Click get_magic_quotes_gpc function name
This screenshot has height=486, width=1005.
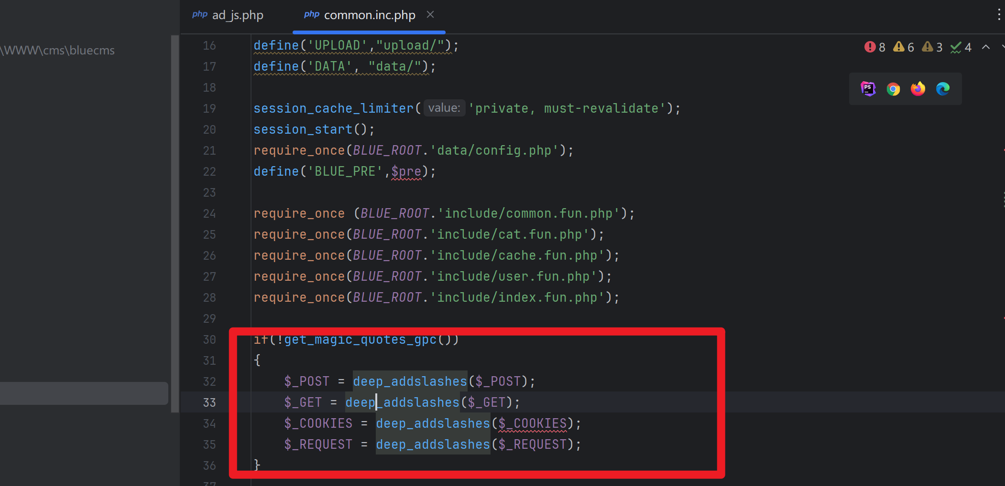(360, 339)
